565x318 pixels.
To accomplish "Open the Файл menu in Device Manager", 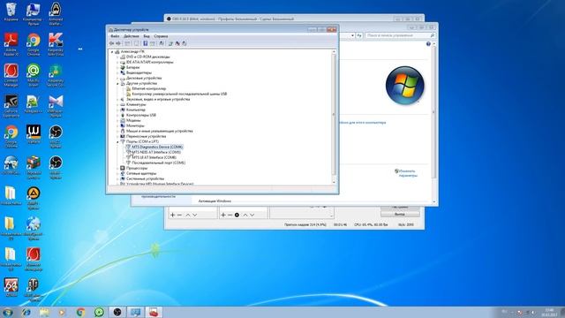I will tap(115, 36).
